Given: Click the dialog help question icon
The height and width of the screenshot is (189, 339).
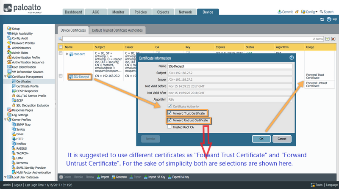Looking at the screenshot, I should (292, 58).
